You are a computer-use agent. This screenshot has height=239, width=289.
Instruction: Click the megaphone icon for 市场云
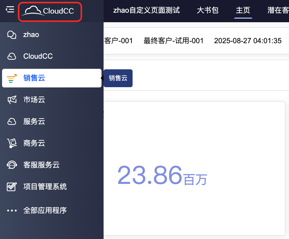coord(12,100)
